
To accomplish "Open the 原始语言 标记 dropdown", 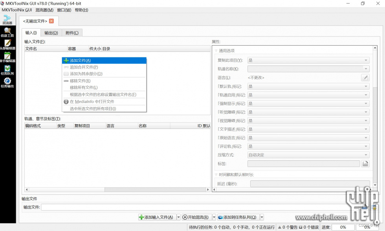I will (x=308, y=138).
